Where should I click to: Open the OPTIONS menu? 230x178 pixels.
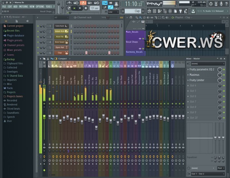tap(40, 7)
